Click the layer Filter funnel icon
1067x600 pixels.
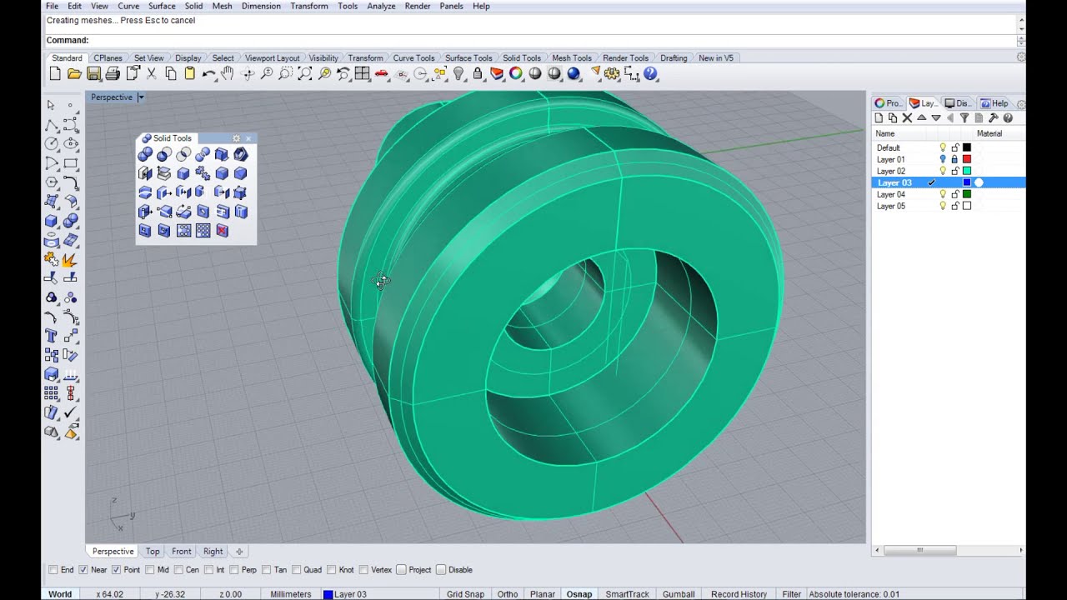(964, 118)
